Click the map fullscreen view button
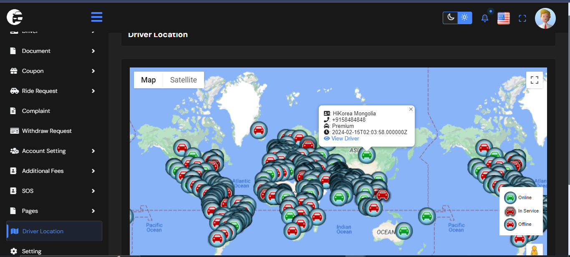The width and height of the screenshot is (570, 257). (534, 80)
